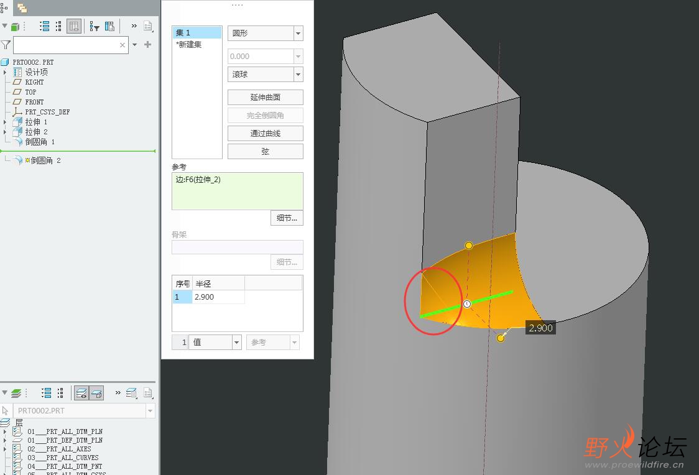Collapse all model tree branches
The width and height of the screenshot is (699, 475).
tap(58, 26)
